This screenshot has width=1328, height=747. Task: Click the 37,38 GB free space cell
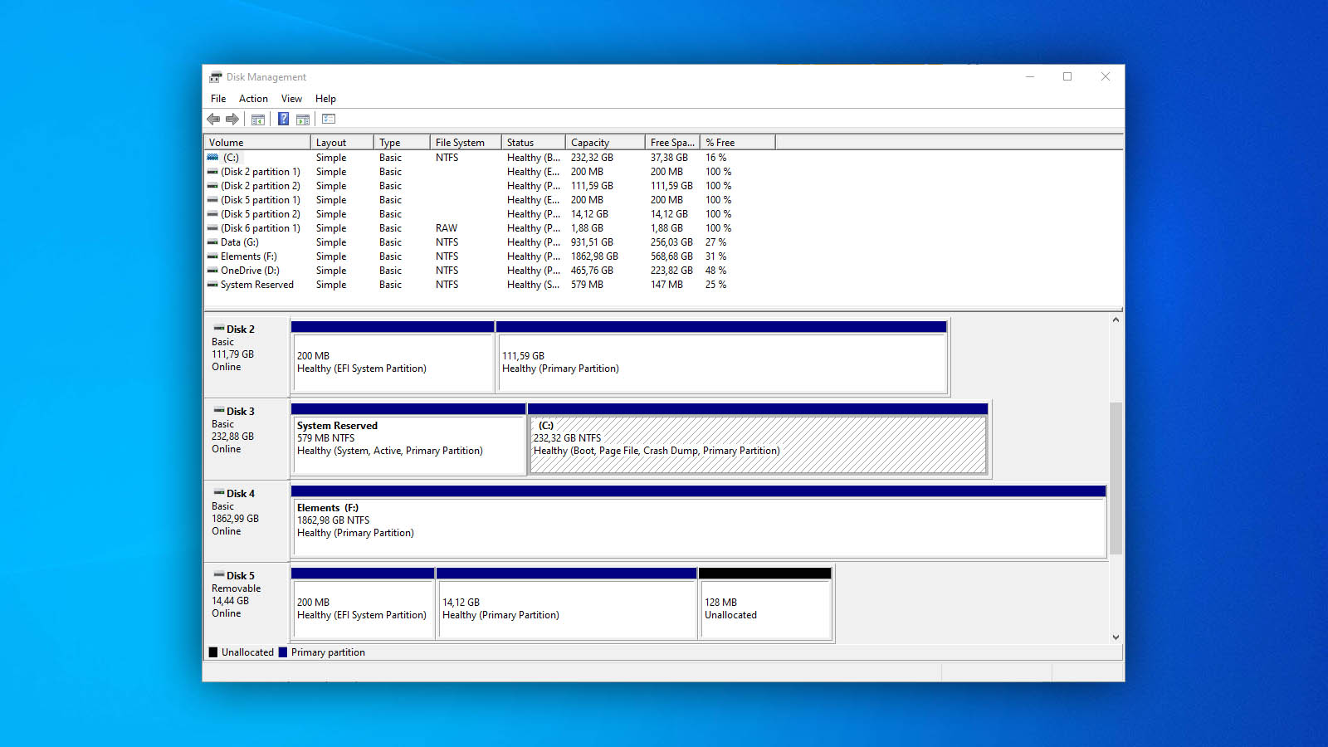(669, 158)
